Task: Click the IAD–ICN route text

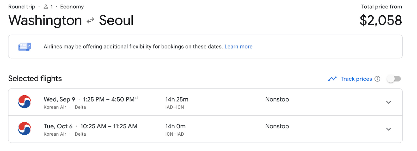Action: pos(175,107)
